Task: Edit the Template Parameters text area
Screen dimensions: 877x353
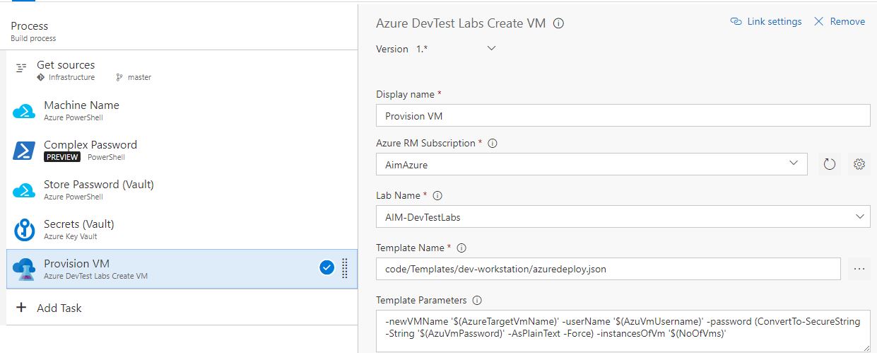Action: coord(623,331)
